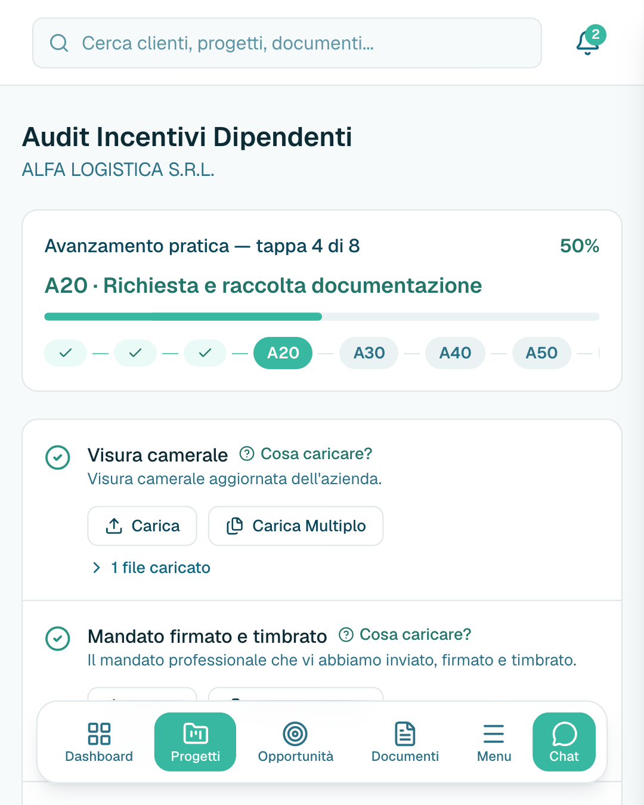This screenshot has height=805, width=644.
Task: Click Avanzamento pratica tappa 4 di 8 text
Action: 202,246
